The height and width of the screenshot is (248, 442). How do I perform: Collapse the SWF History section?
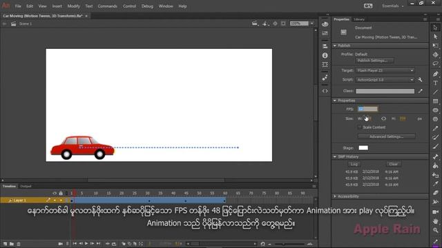(335, 156)
